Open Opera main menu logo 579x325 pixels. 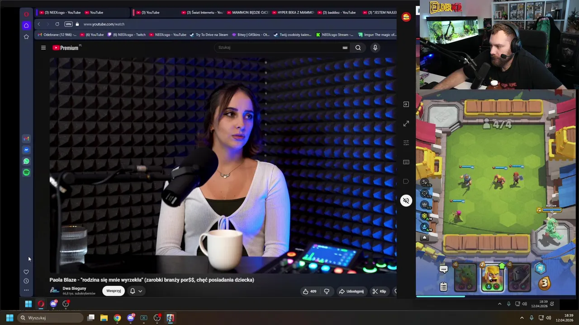26,14
